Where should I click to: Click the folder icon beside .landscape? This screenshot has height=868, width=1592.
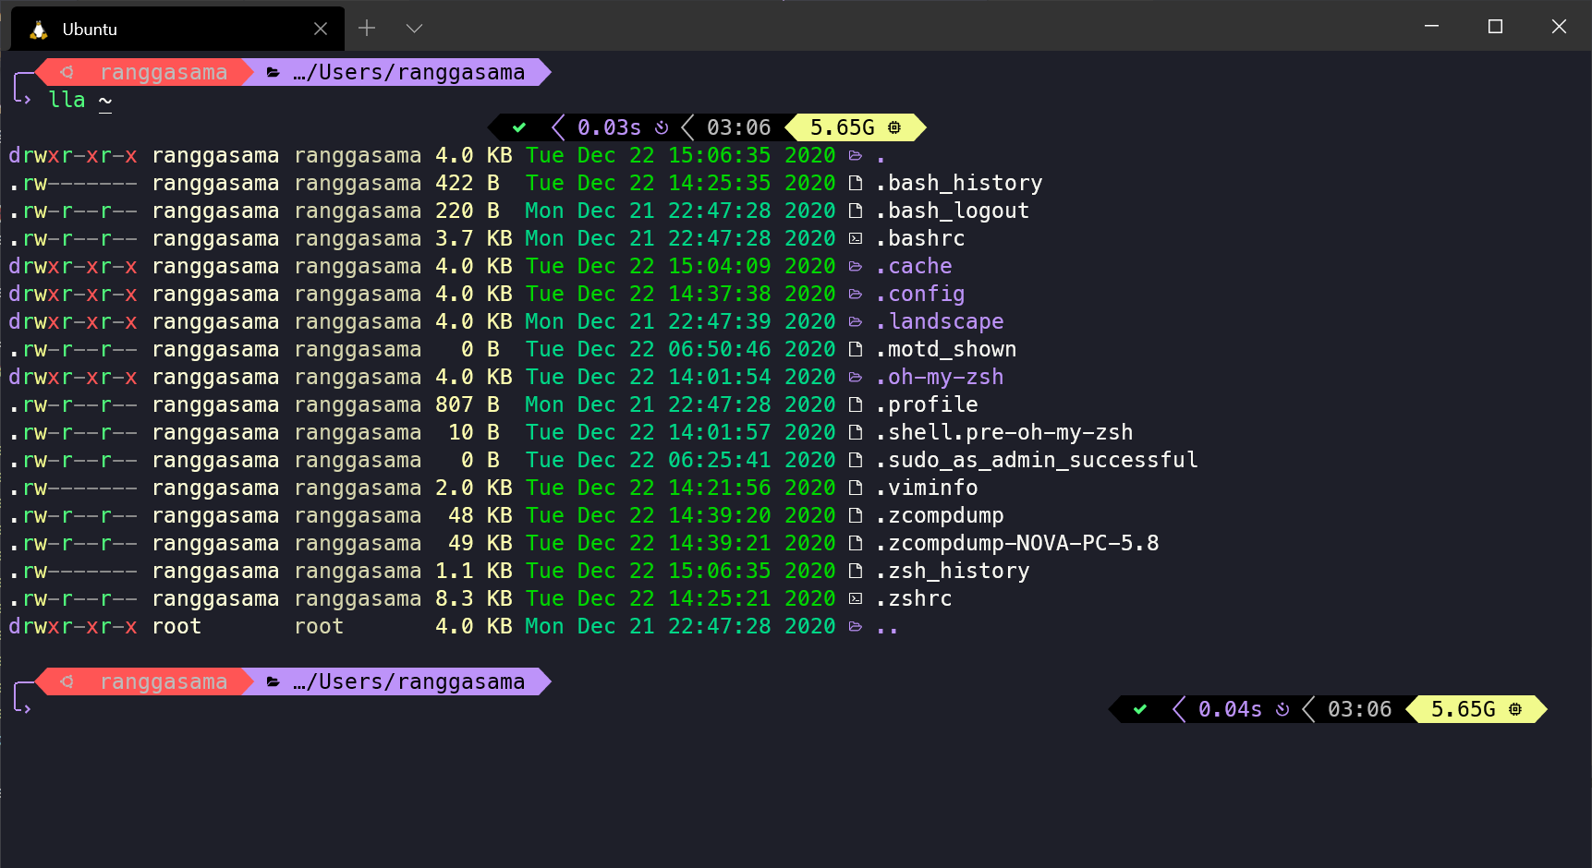click(x=855, y=321)
